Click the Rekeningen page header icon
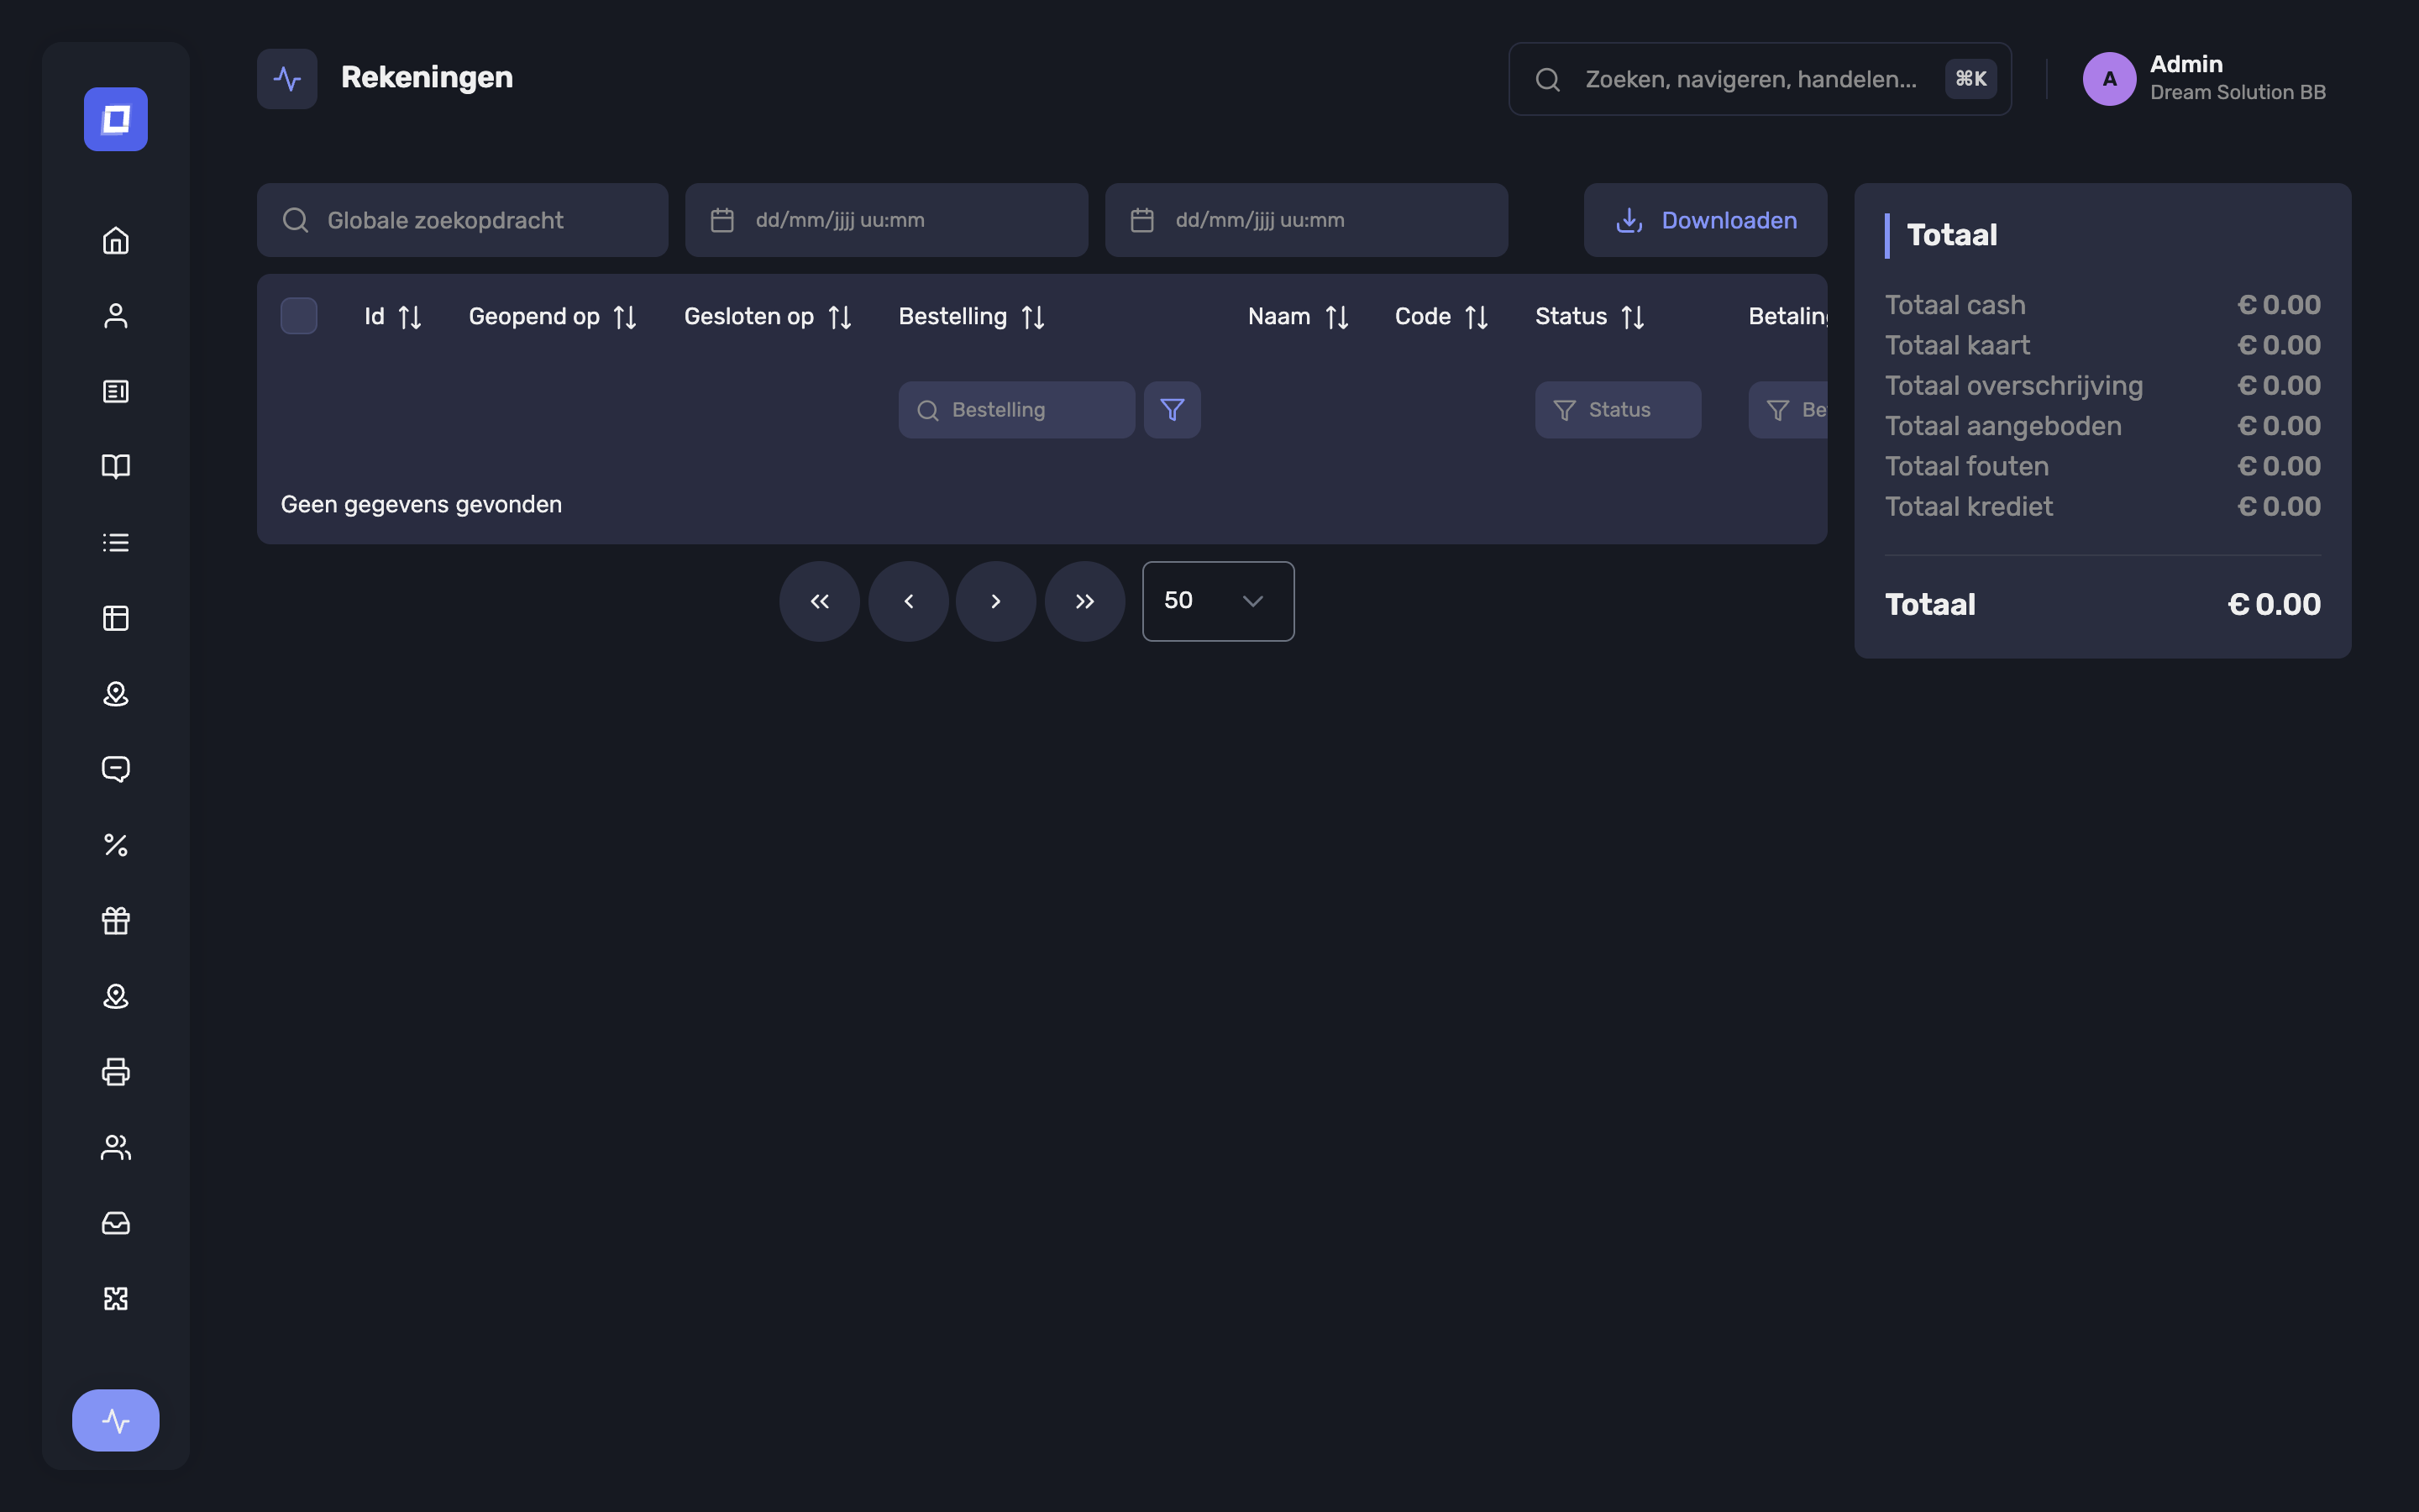Viewport: 2419px width, 1512px height. (x=287, y=79)
